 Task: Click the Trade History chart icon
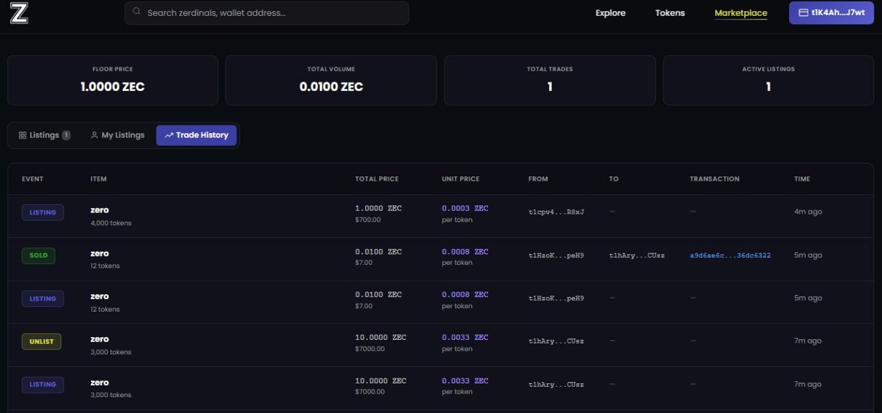point(169,135)
